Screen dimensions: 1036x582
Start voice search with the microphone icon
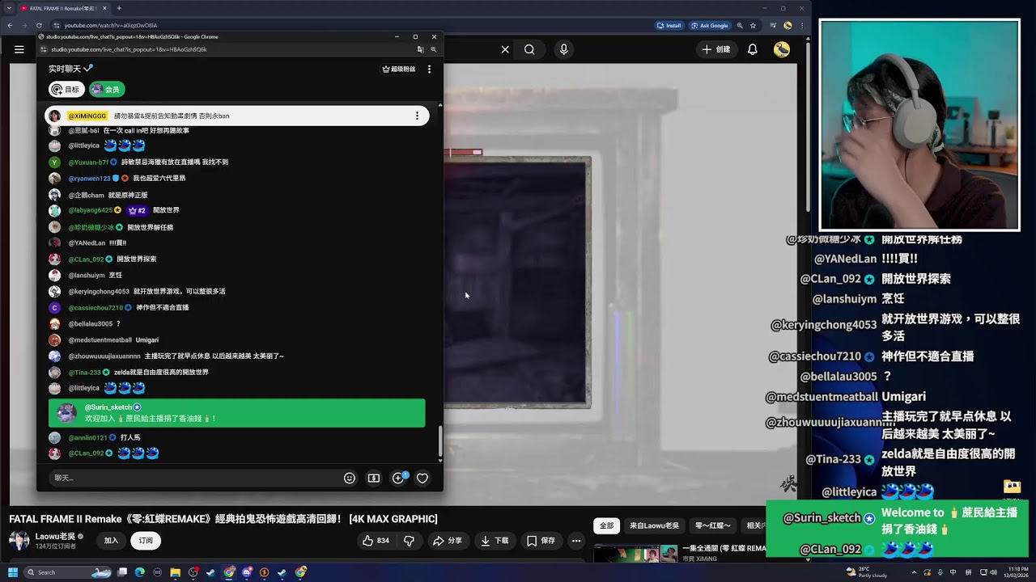click(x=564, y=49)
